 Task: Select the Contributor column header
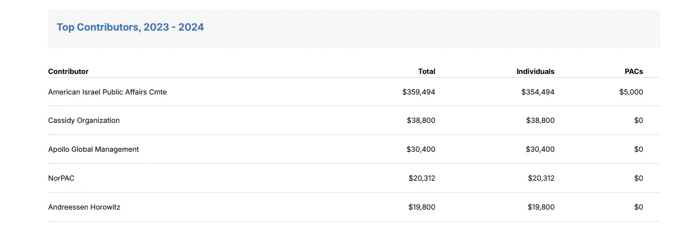point(68,71)
